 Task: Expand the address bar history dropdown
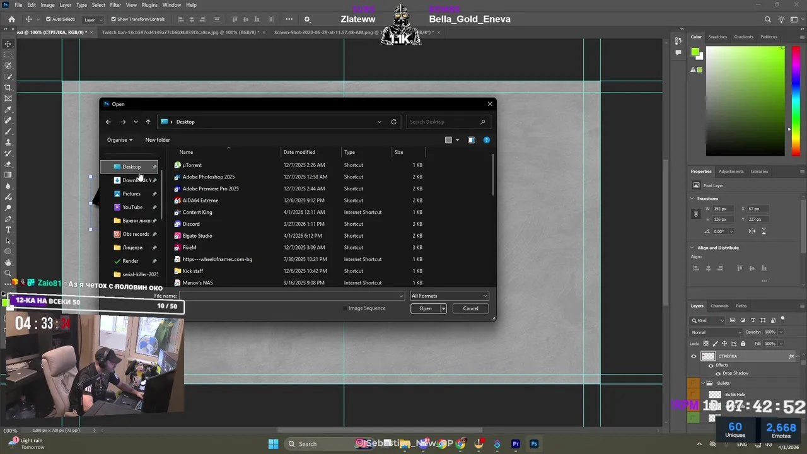click(x=379, y=122)
